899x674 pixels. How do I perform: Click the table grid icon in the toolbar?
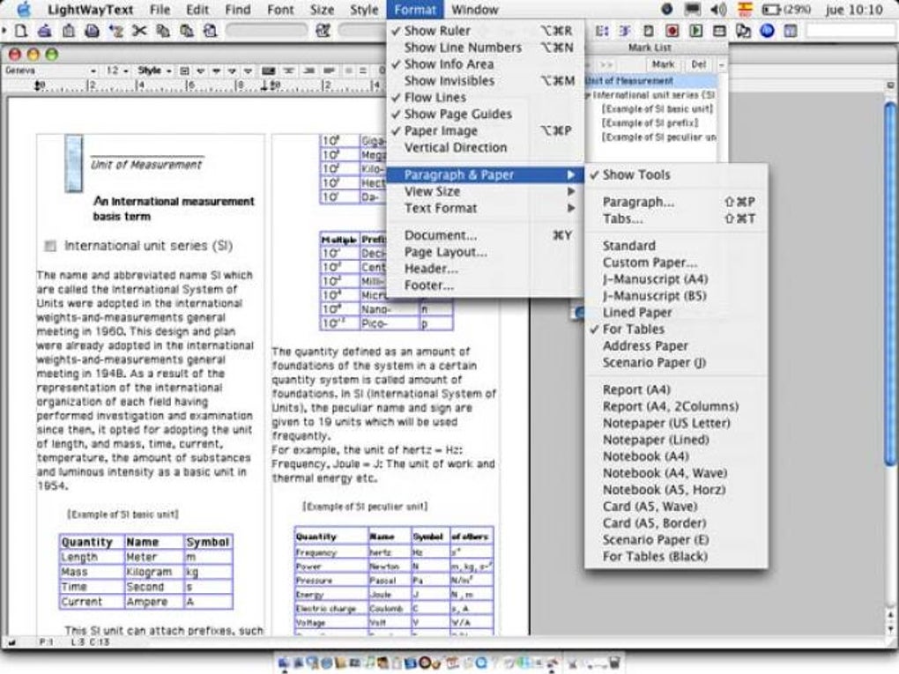click(x=719, y=30)
